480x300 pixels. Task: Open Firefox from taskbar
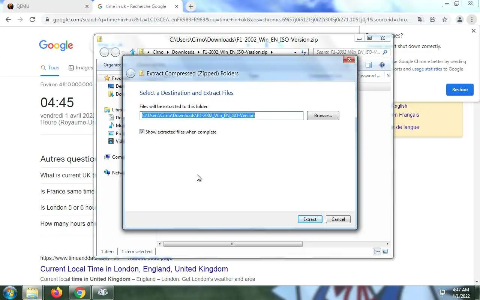tap(57, 292)
